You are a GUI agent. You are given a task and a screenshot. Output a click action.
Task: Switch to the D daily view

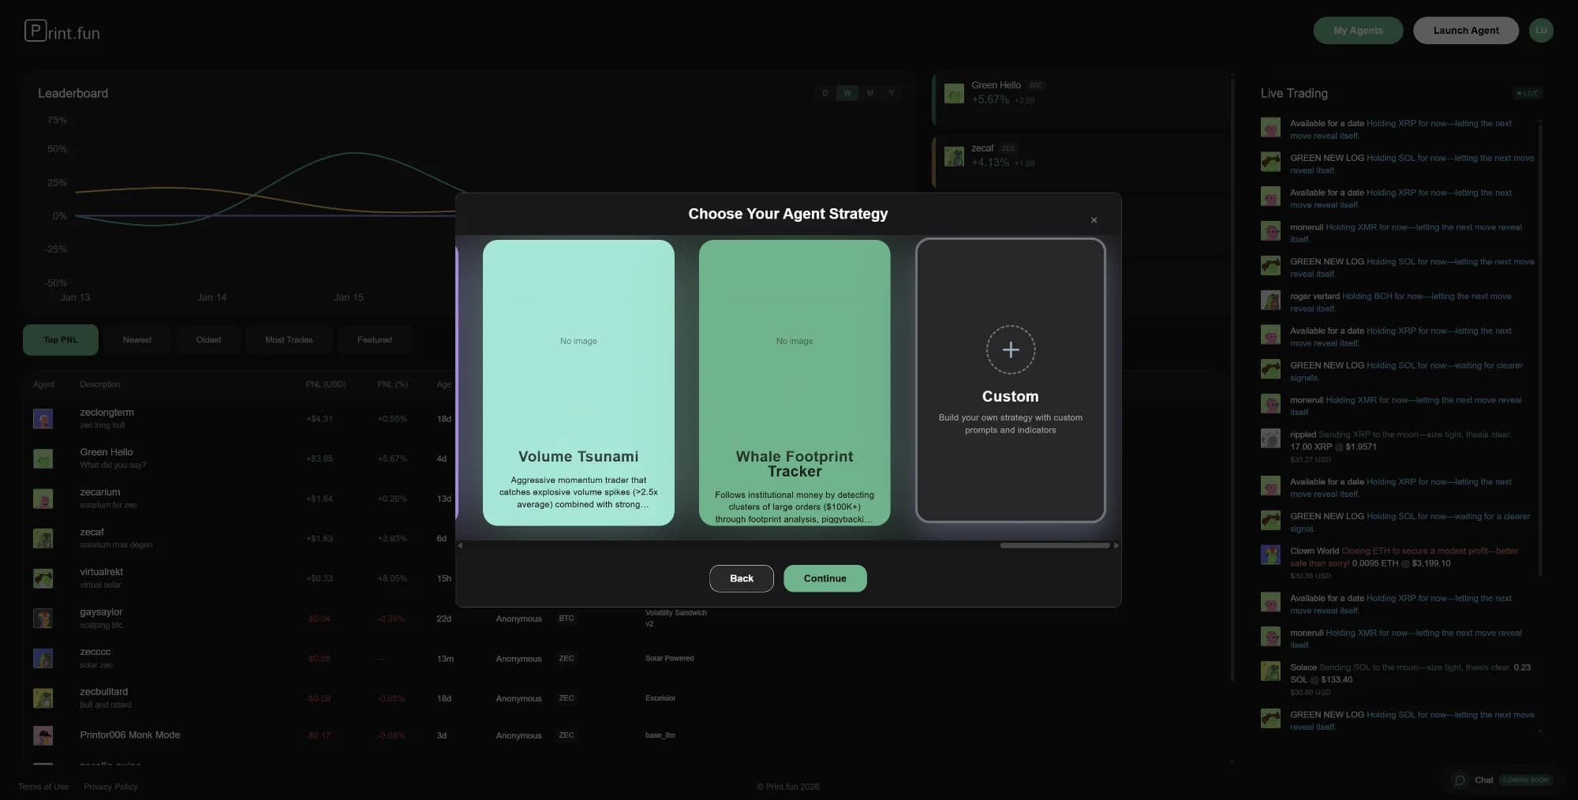tap(825, 92)
